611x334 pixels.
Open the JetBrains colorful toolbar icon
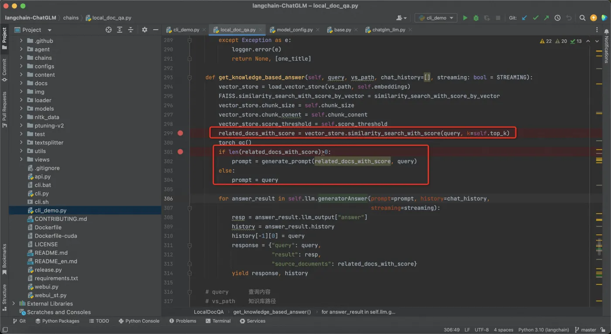coord(604,18)
